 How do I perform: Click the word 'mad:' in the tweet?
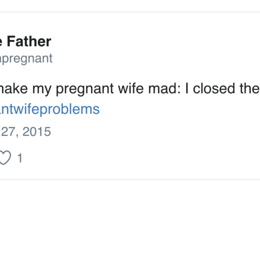point(165,88)
